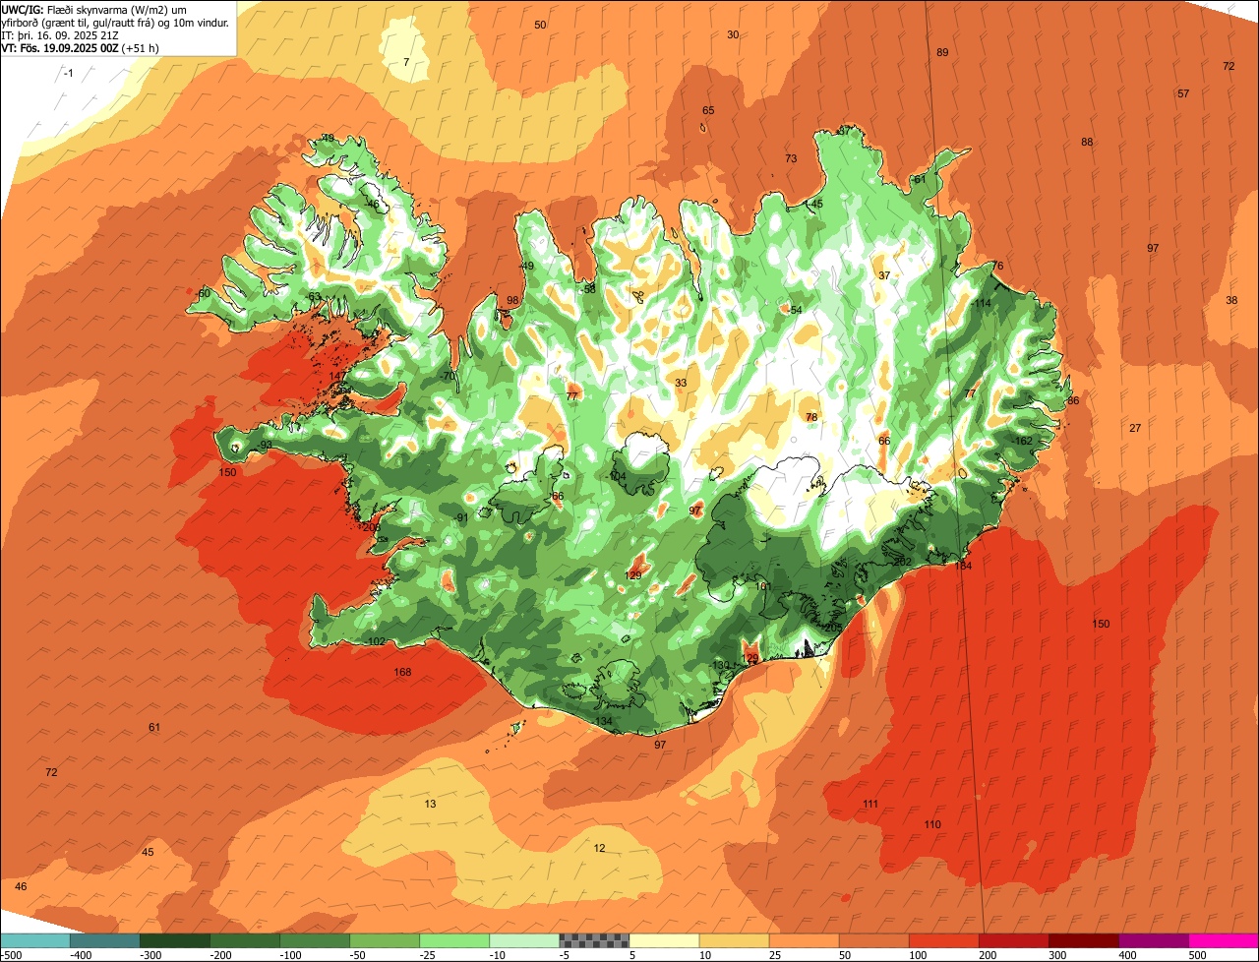Click the '-91' value on the map
The height and width of the screenshot is (962, 1259).
click(461, 518)
